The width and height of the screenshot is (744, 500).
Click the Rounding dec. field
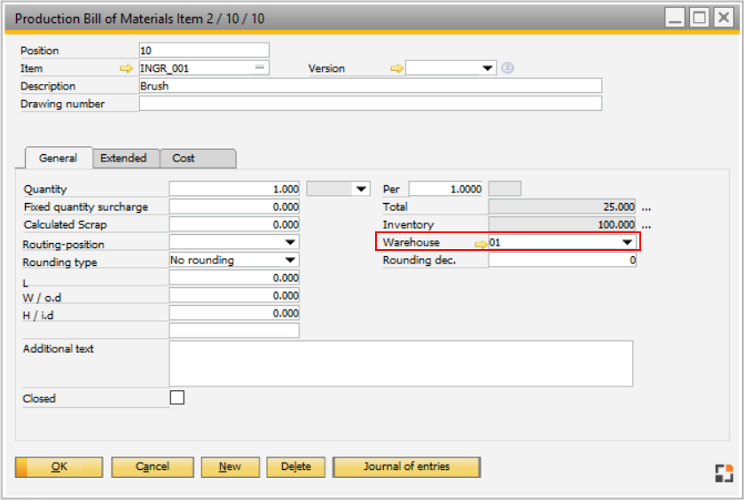pos(562,260)
